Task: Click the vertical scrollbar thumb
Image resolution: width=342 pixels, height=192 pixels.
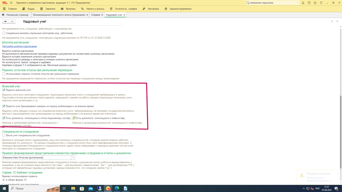Action: click(x=341, y=132)
